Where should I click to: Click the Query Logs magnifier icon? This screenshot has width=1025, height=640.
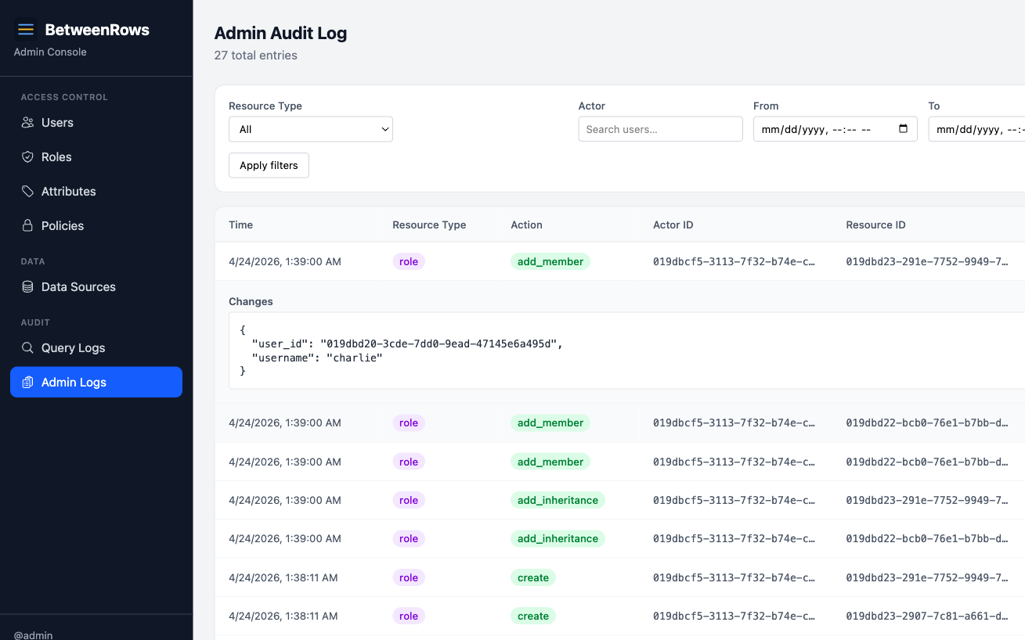pyautogui.click(x=27, y=348)
